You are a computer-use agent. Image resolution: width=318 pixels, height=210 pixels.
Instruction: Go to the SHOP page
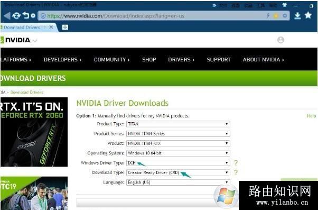tap(149, 60)
